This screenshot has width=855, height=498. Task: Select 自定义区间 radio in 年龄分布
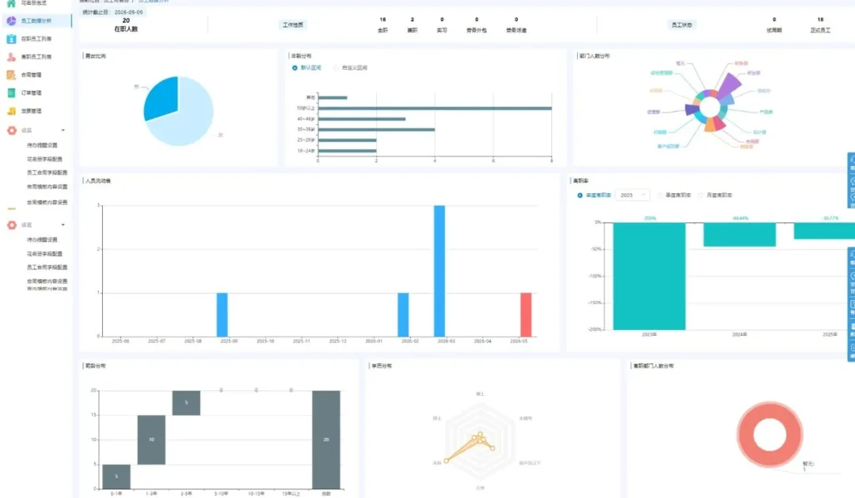pyautogui.click(x=336, y=68)
